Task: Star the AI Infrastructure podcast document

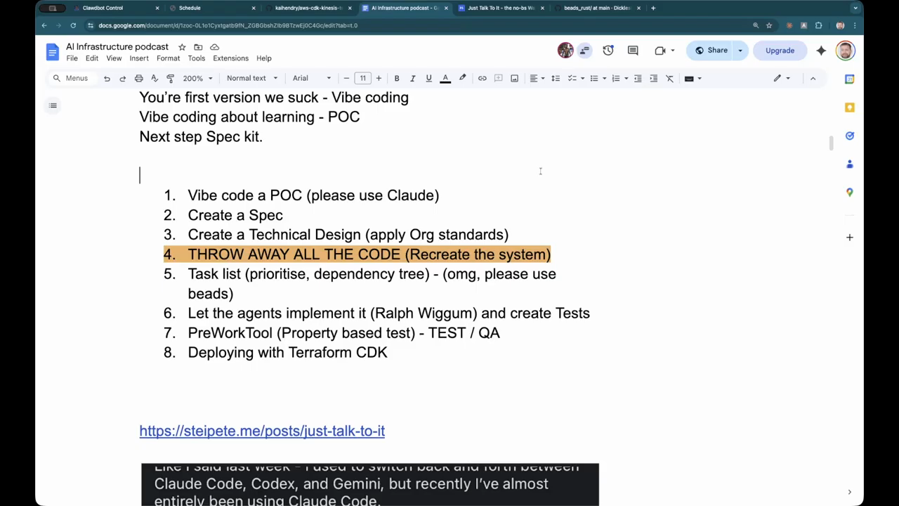Action: (x=181, y=46)
